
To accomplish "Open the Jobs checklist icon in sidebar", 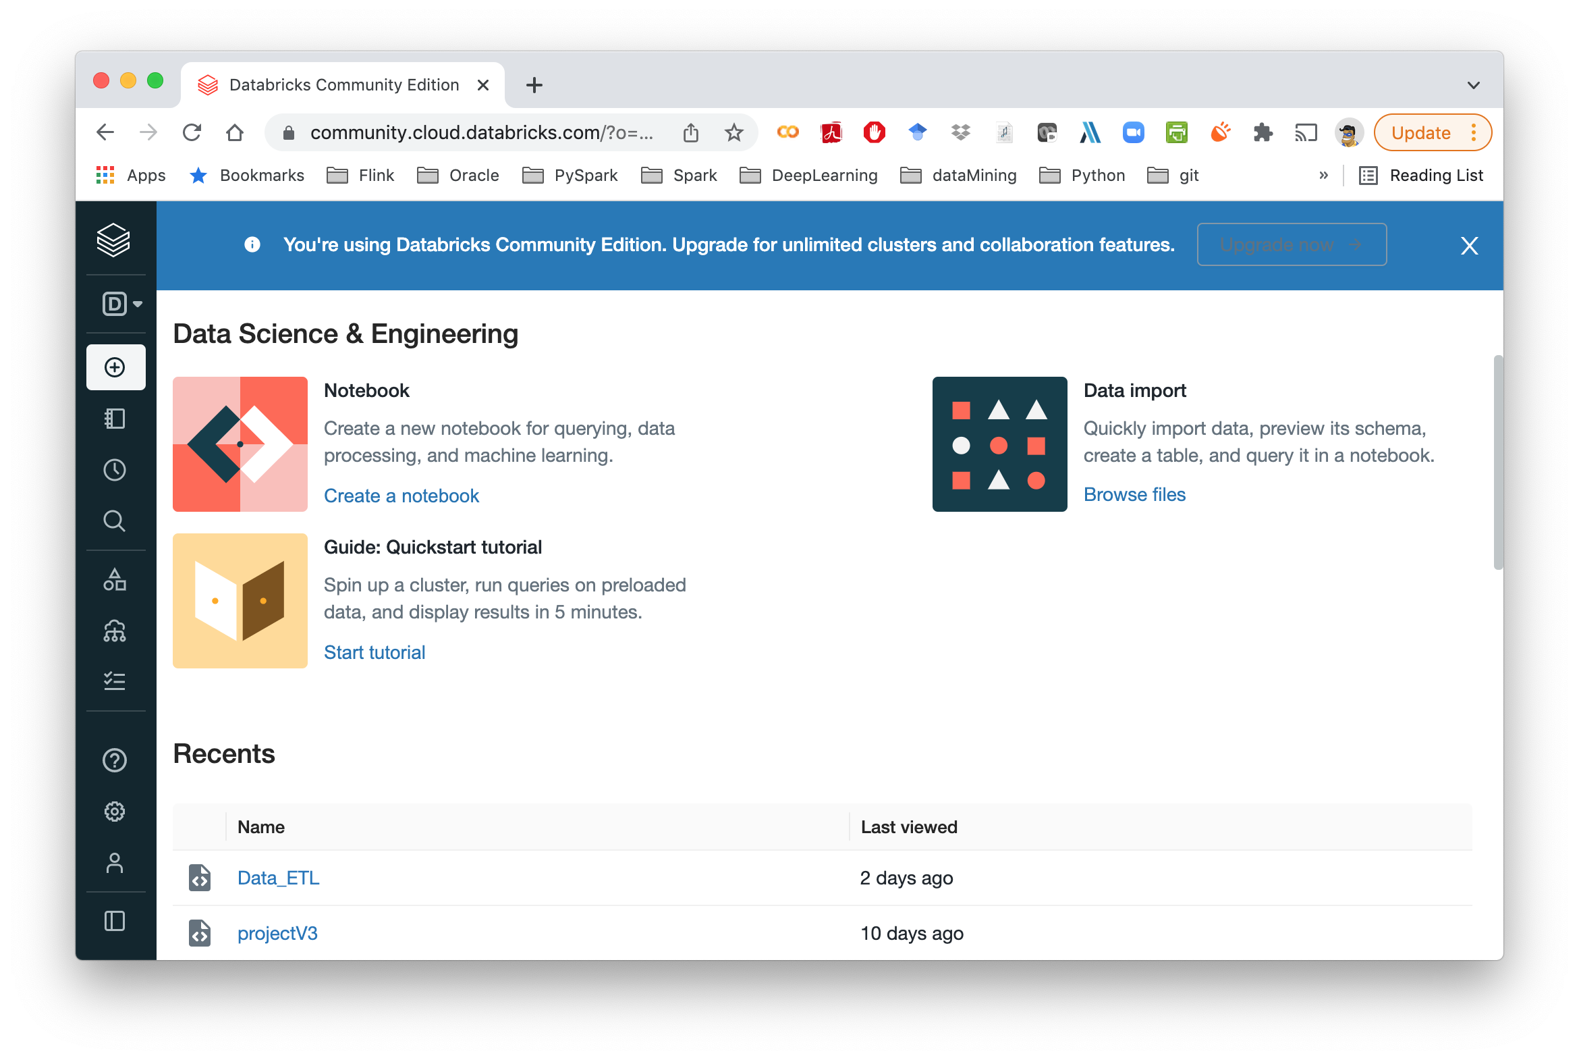I will click(115, 681).
